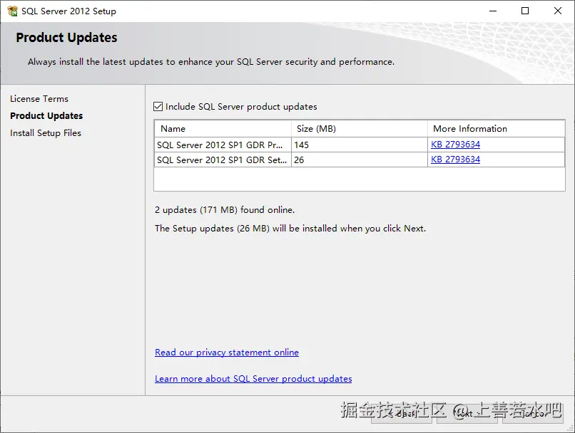Screen dimensions: 575x433
Task: Select License Terms step in the sidebar
Action: click(x=39, y=99)
